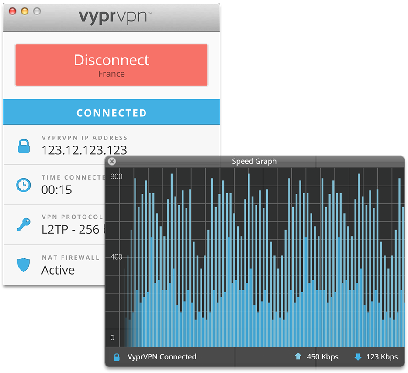This screenshot has width=408, height=373.
Task: Click the blue padlock icon beside IP address
Action: click(x=24, y=146)
